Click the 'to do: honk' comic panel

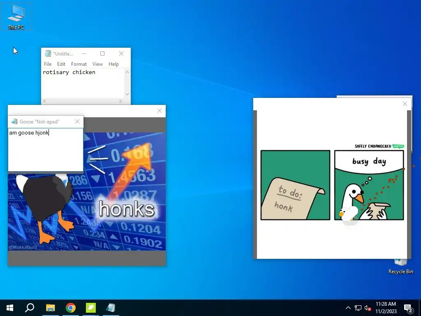pos(295,185)
